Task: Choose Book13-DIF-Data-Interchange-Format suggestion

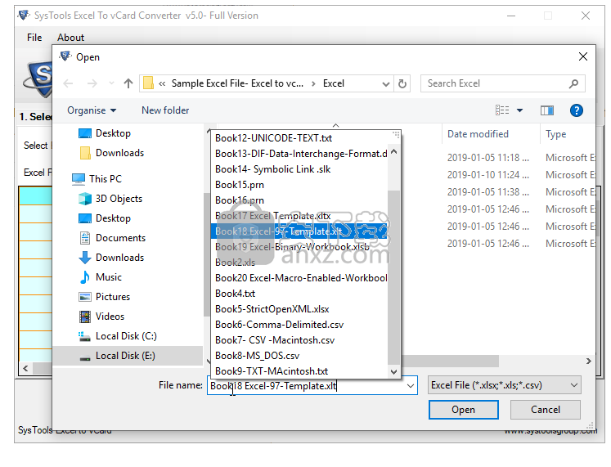Action: tap(299, 154)
